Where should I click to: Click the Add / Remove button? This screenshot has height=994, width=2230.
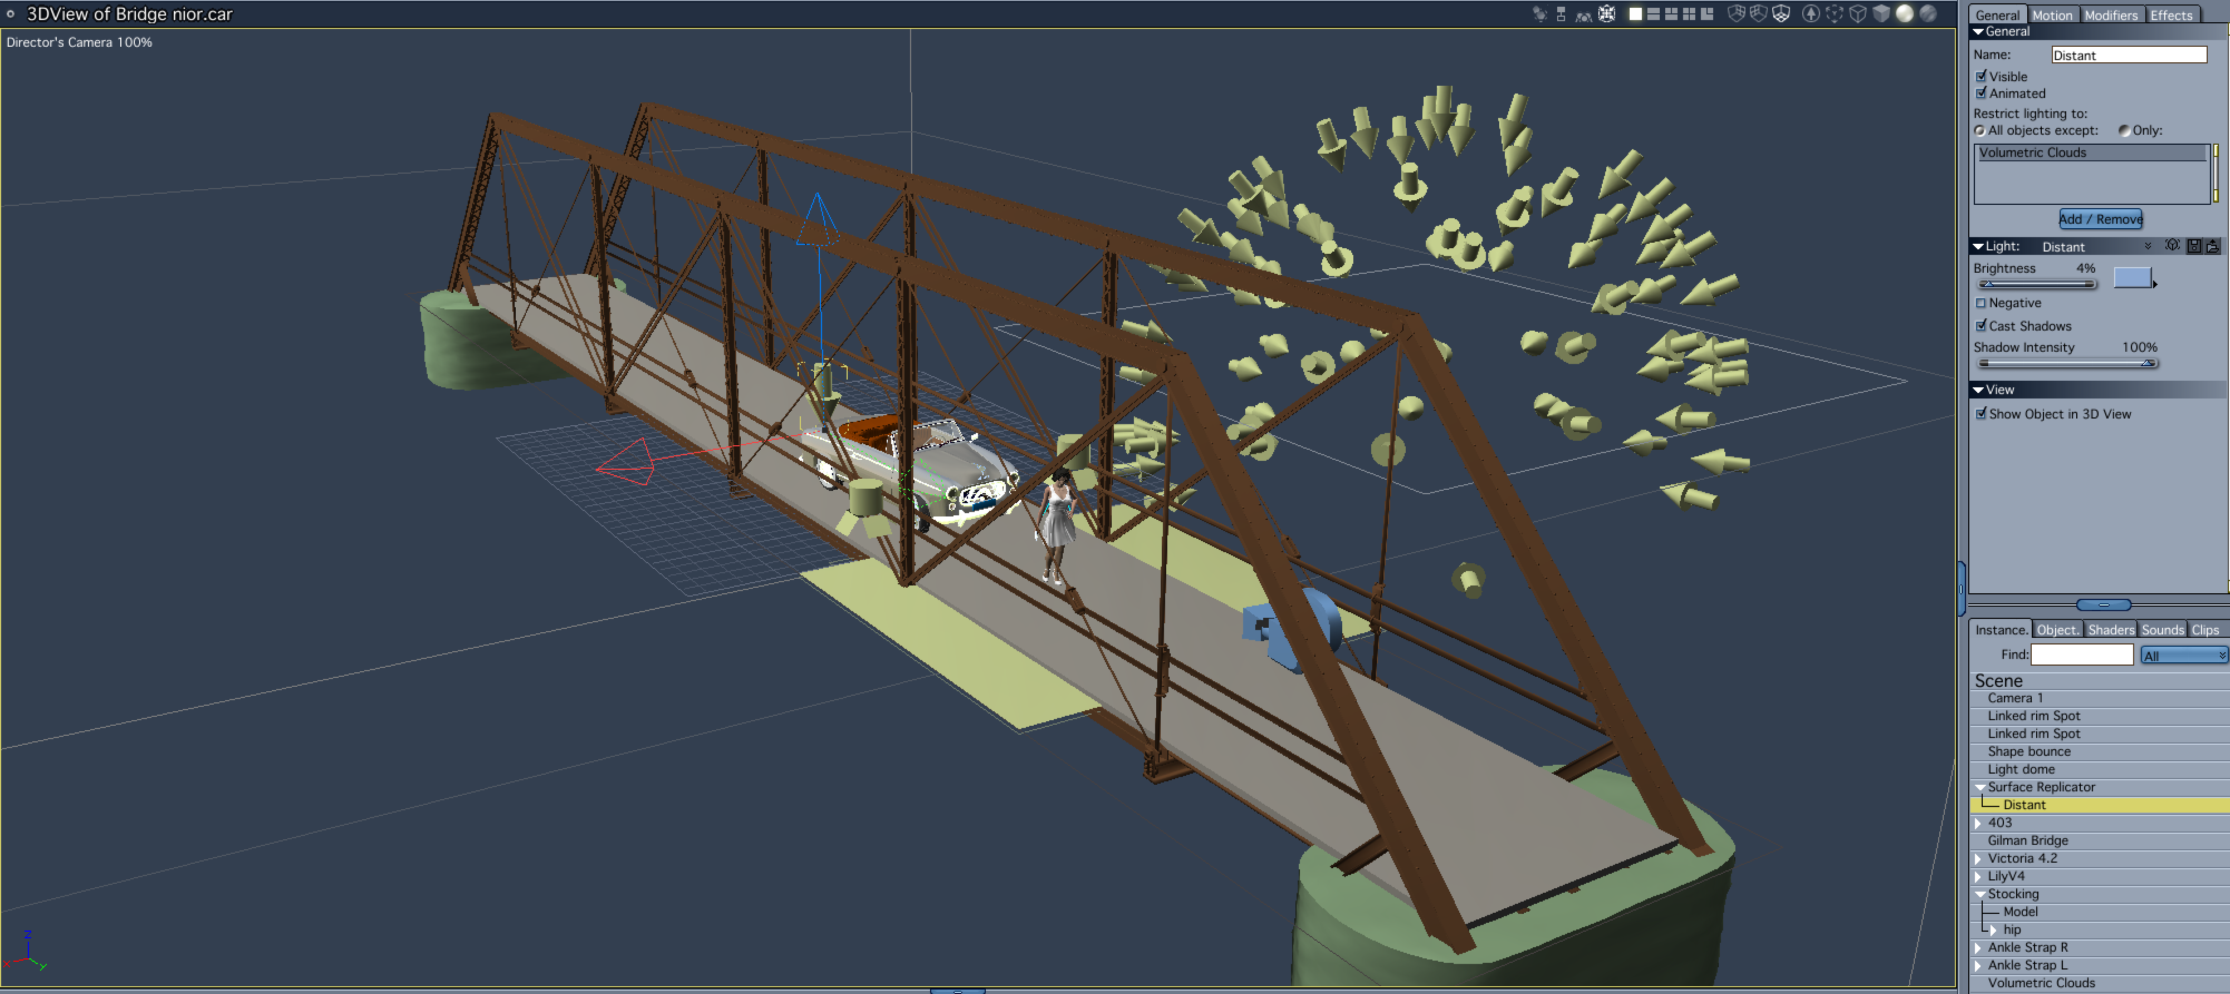pos(2100,219)
